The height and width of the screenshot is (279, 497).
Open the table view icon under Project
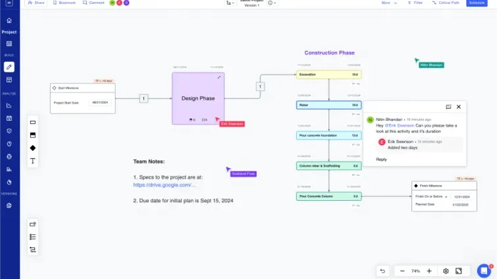(9, 43)
